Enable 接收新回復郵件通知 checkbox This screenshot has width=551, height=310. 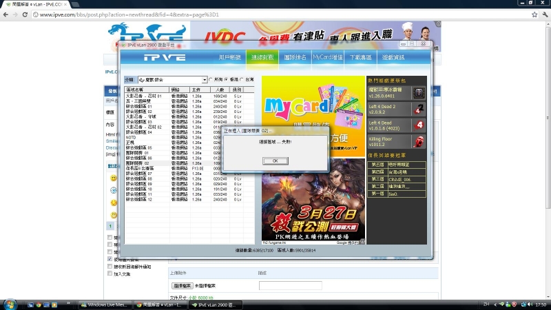110,267
